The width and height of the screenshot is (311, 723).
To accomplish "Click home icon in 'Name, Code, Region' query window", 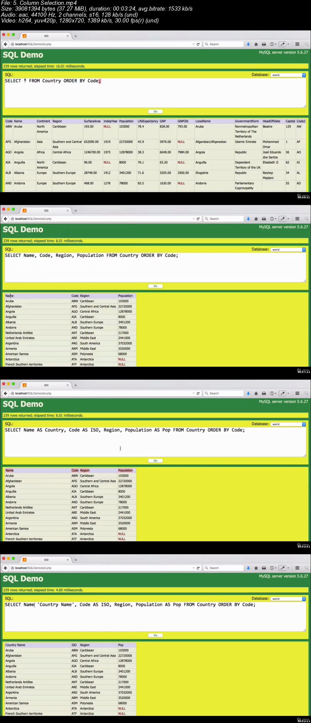I will tap(256, 219).
